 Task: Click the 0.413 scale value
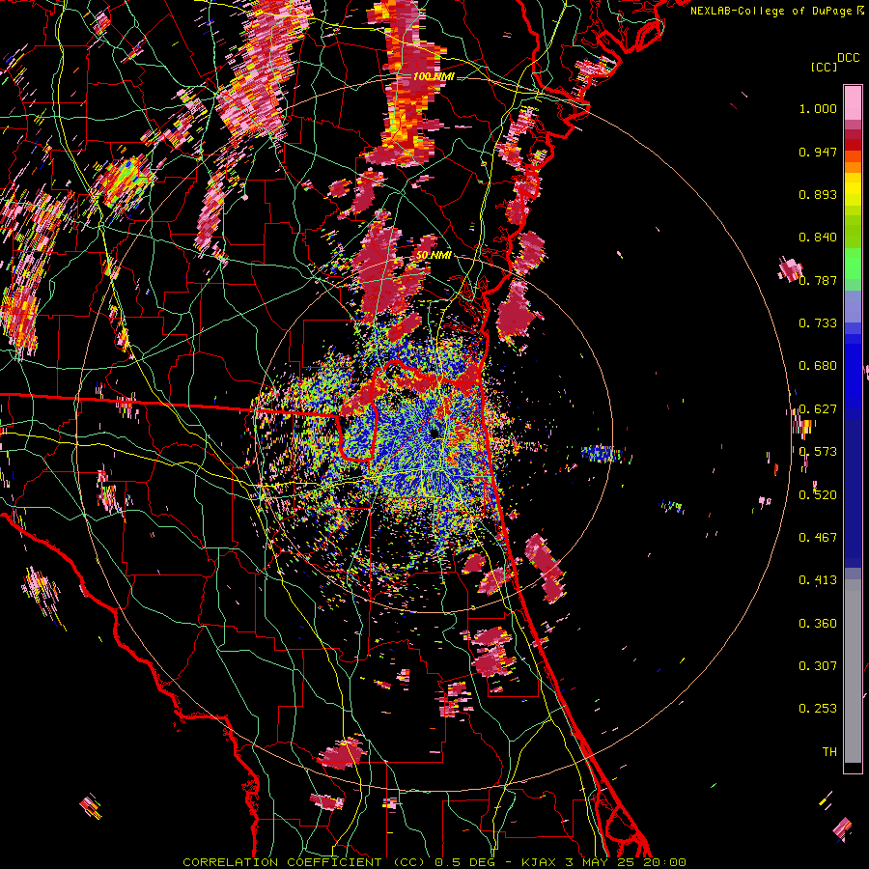pos(818,580)
